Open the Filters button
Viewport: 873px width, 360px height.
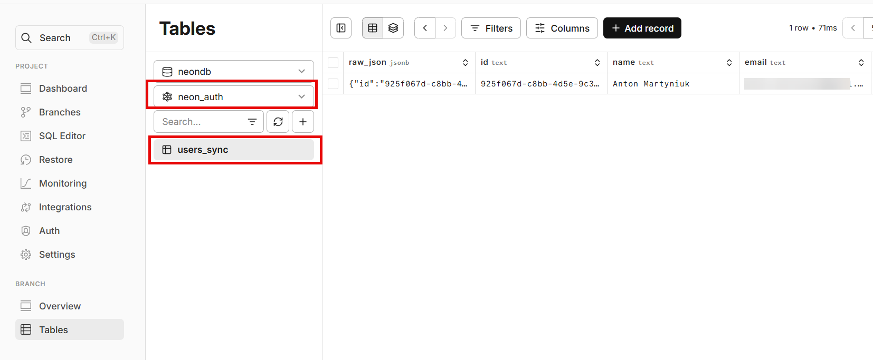click(x=491, y=28)
